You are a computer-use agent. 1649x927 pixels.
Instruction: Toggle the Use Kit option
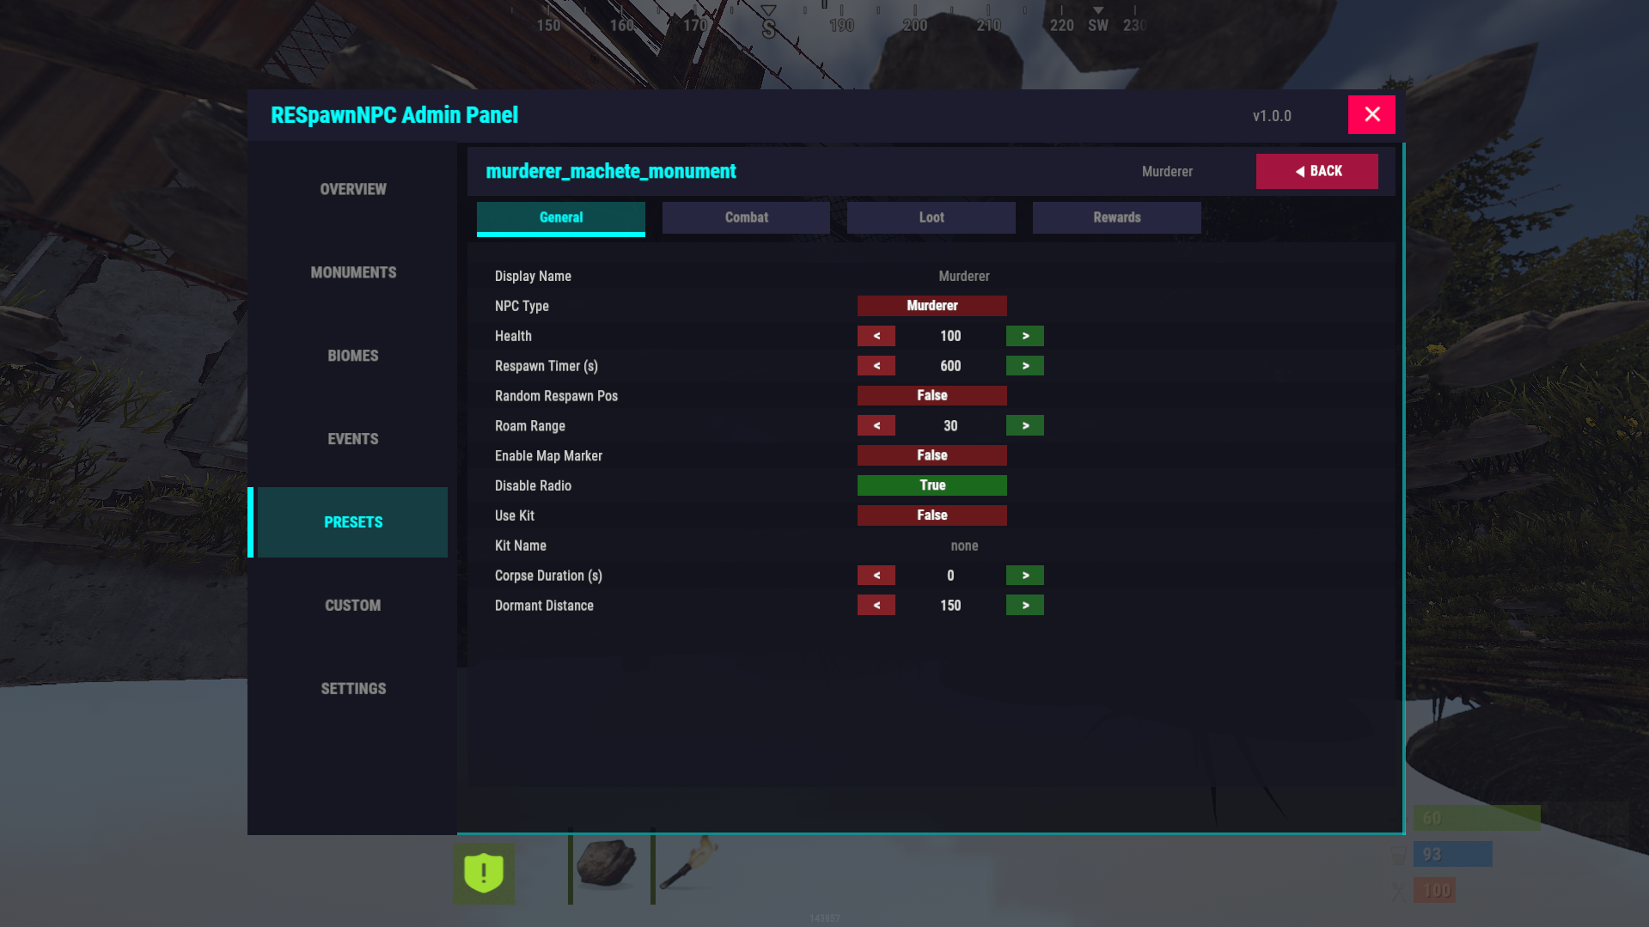point(931,515)
